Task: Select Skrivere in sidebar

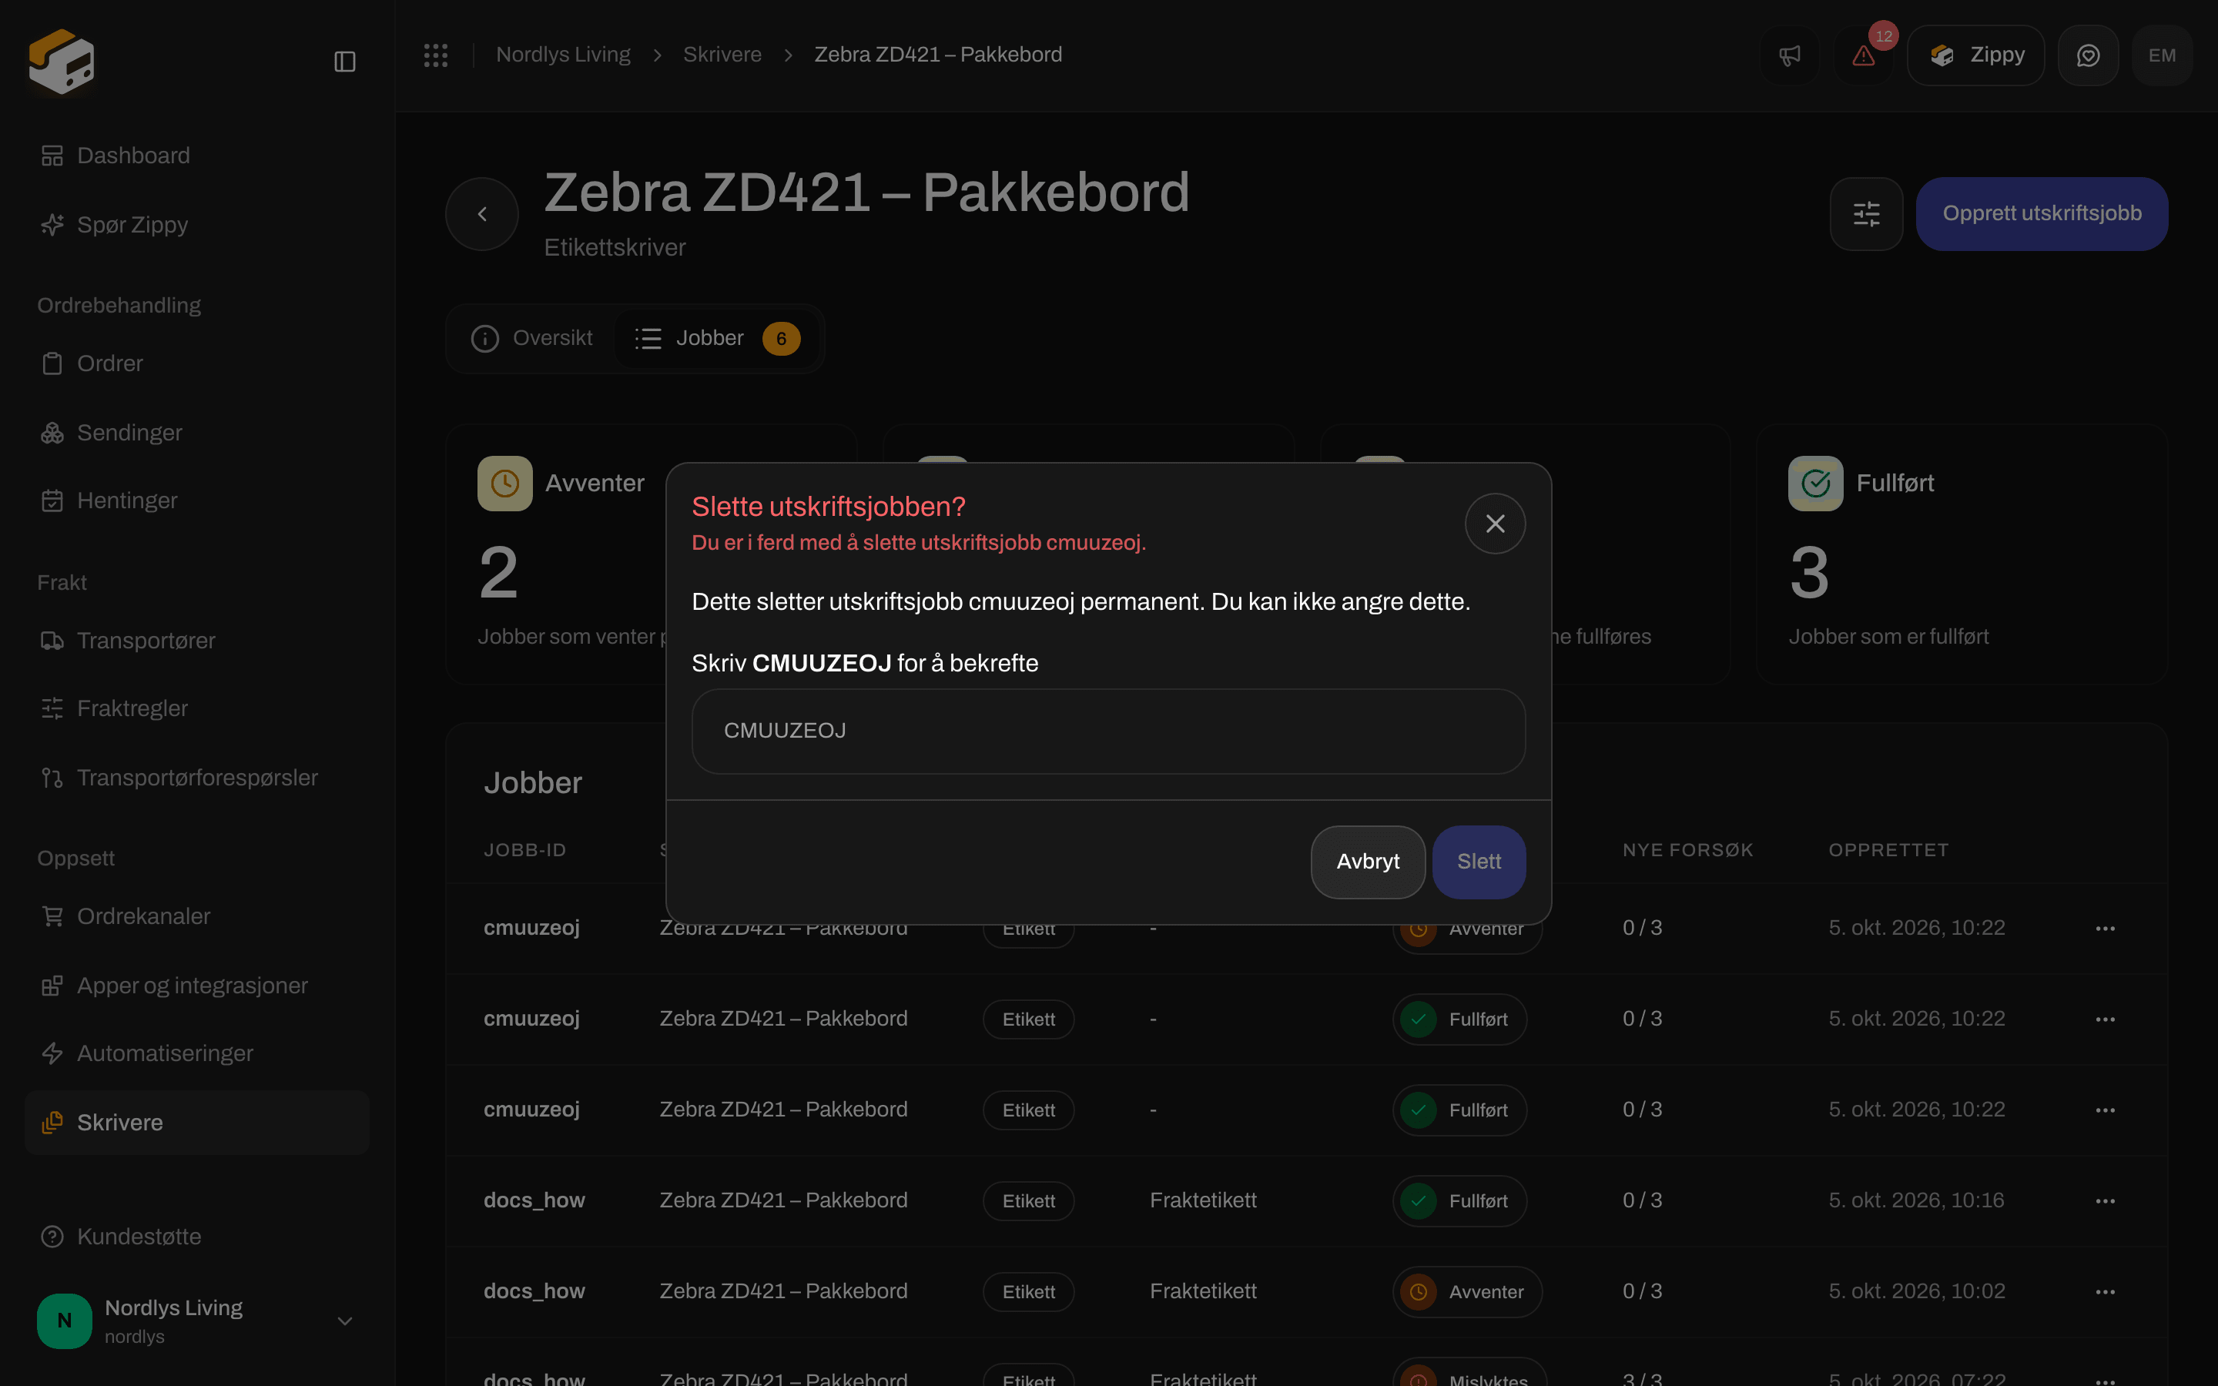Action: click(x=197, y=1122)
